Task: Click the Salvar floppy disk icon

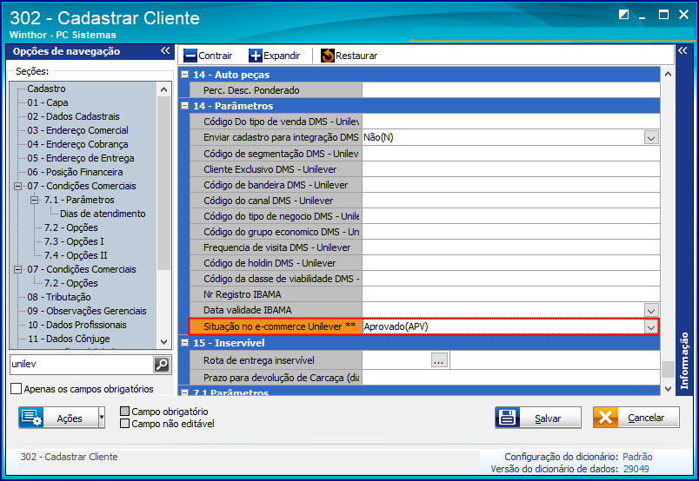Action: click(508, 418)
